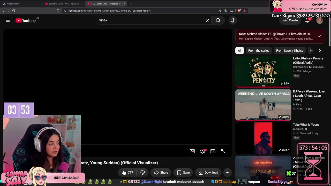
Task: Download the video
Action: (208, 173)
